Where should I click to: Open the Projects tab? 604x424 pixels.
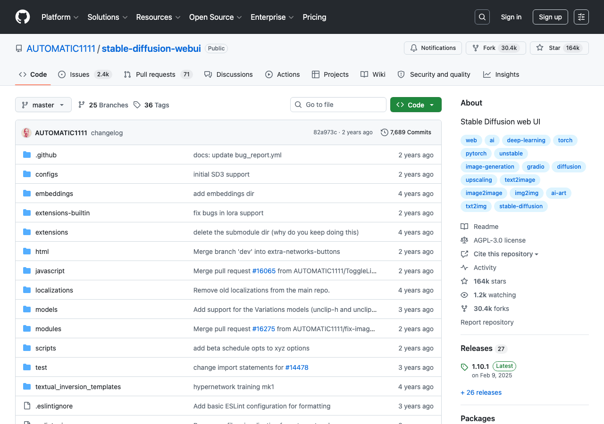[330, 74]
